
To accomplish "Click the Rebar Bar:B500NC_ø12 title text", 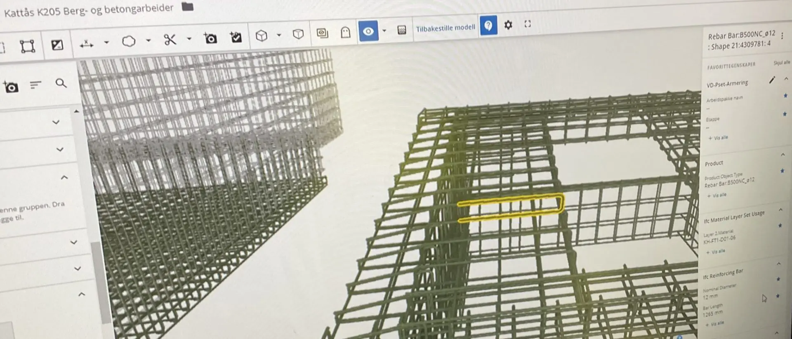I will 742,35.
